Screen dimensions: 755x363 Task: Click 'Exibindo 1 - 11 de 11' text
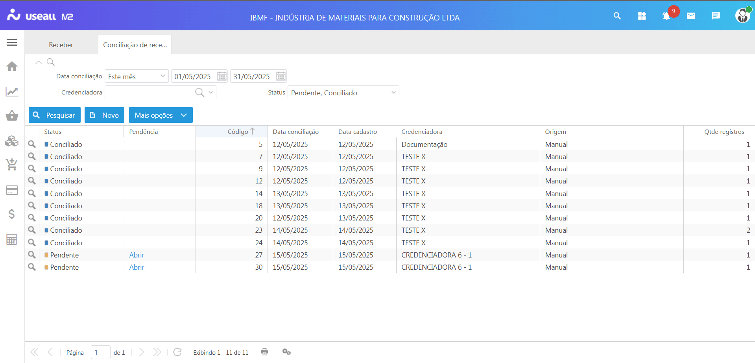(221, 352)
